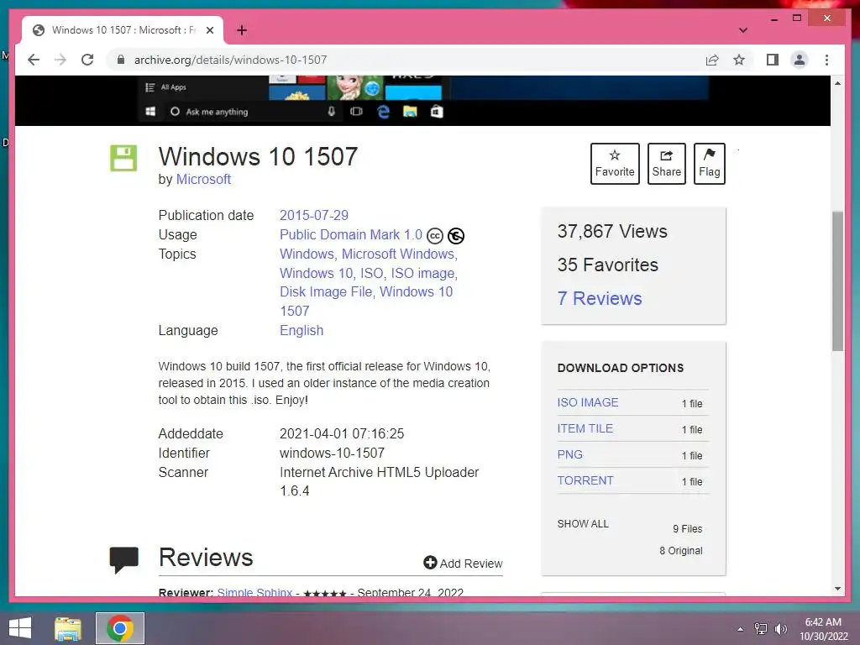Open a new browser tab
This screenshot has height=645, width=860.
242,30
